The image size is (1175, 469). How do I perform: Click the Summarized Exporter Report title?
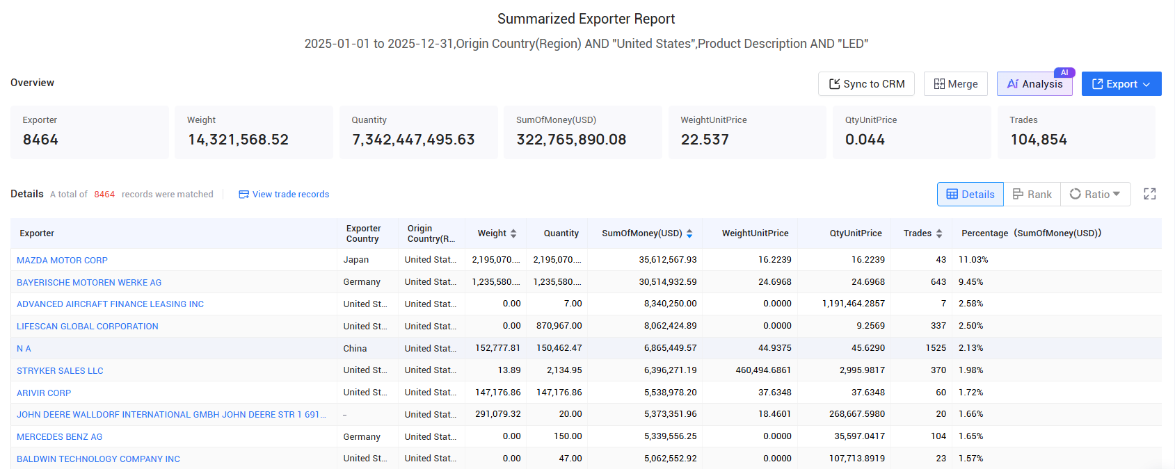point(586,19)
